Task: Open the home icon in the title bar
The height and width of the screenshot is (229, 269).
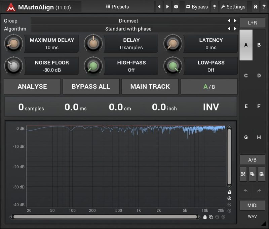Action: 256,7
